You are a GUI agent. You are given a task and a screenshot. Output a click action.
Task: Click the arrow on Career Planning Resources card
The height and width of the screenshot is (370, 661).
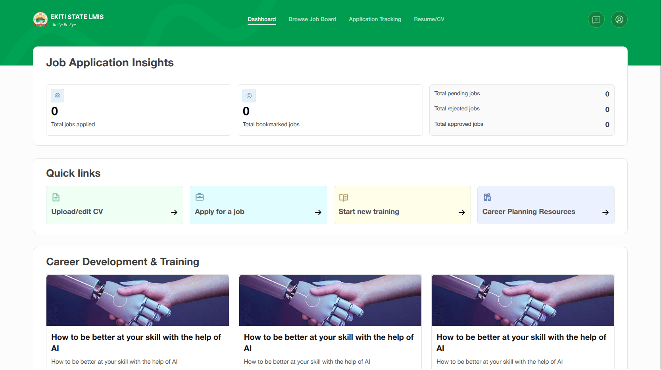(605, 212)
